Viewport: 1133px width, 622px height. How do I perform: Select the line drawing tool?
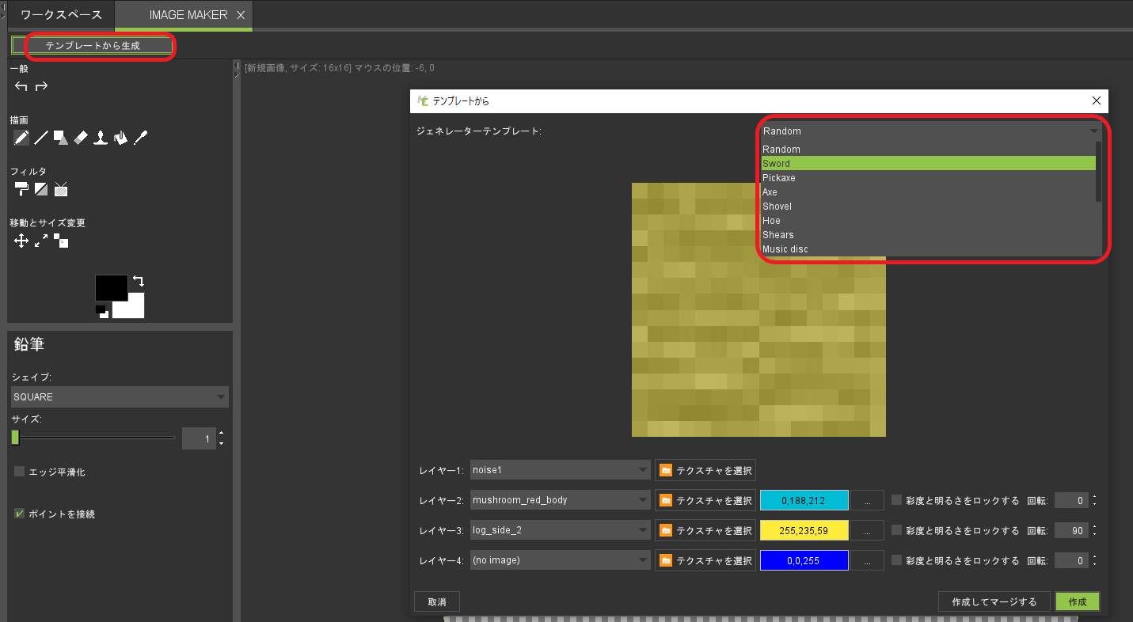41,138
